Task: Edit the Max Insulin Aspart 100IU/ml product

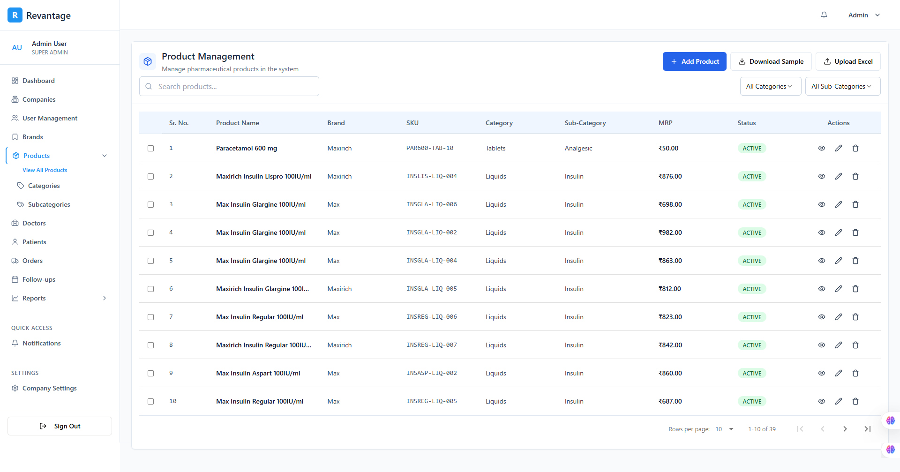Action: tap(839, 373)
